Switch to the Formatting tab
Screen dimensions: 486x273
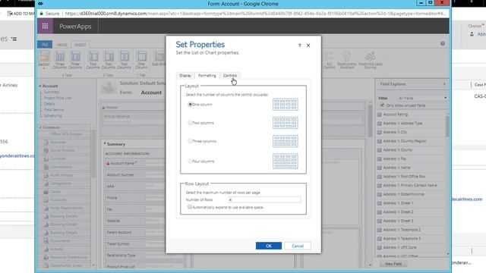coord(207,76)
